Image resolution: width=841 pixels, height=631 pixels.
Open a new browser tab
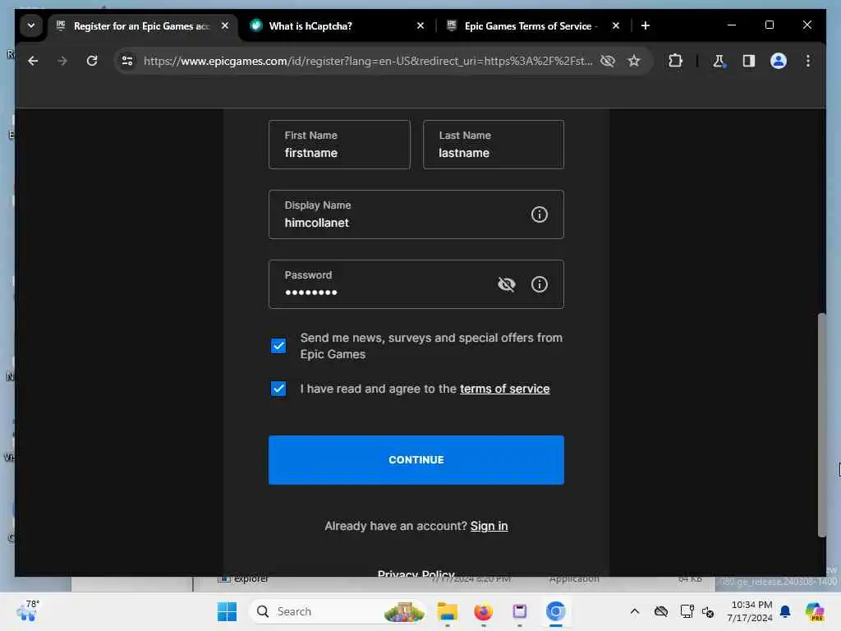pos(646,25)
